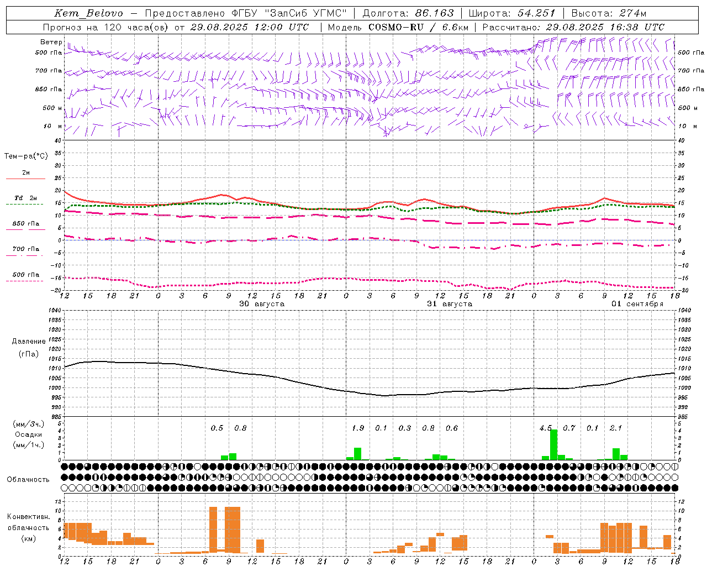Click the '(мм/3ч.)' precipitation unit label
The height and width of the screenshot is (566, 707).
pos(29,424)
